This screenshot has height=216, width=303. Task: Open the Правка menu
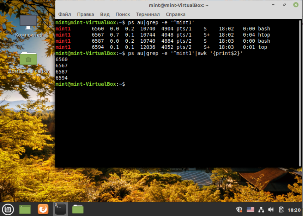click(85, 14)
